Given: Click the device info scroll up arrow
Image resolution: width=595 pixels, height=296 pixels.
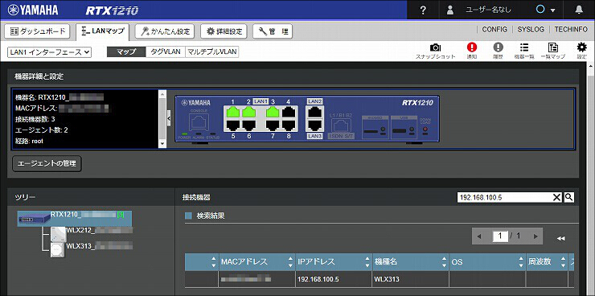Looking at the screenshot, I should [x=162, y=93].
